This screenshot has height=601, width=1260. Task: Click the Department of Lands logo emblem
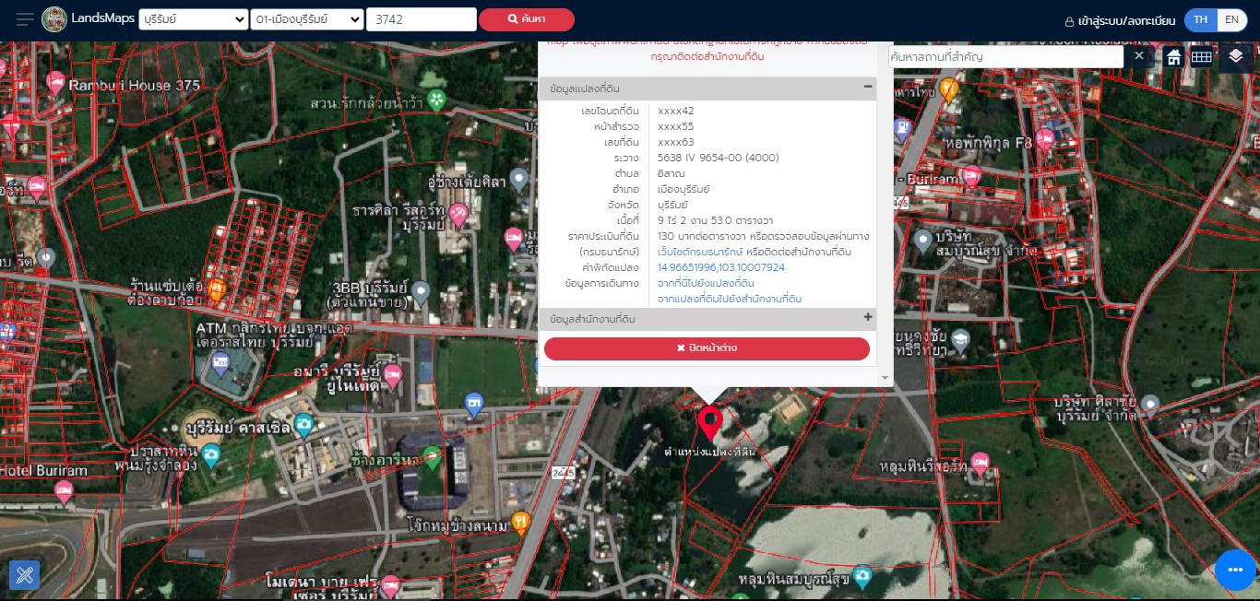pyautogui.click(x=54, y=19)
